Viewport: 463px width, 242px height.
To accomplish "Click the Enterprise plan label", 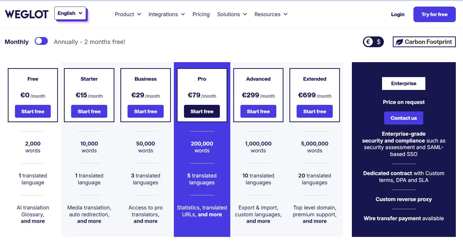I will coord(404,83).
